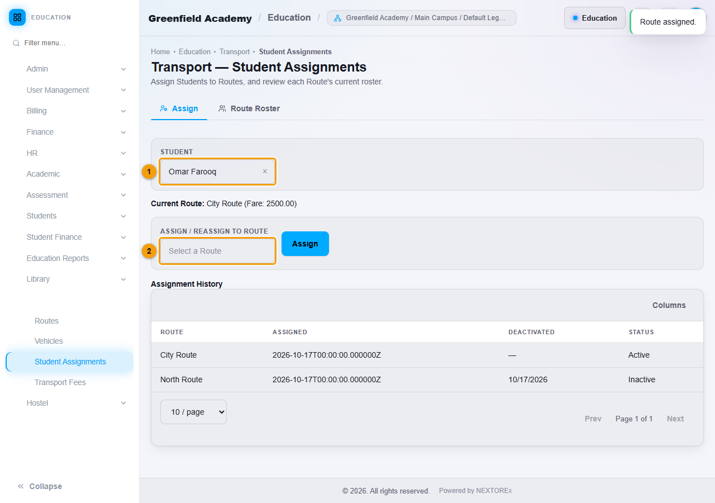The height and width of the screenshot is (503, 715).
Task: Go to Vehicles in the sidebar
Action: [x=49, y=341]
